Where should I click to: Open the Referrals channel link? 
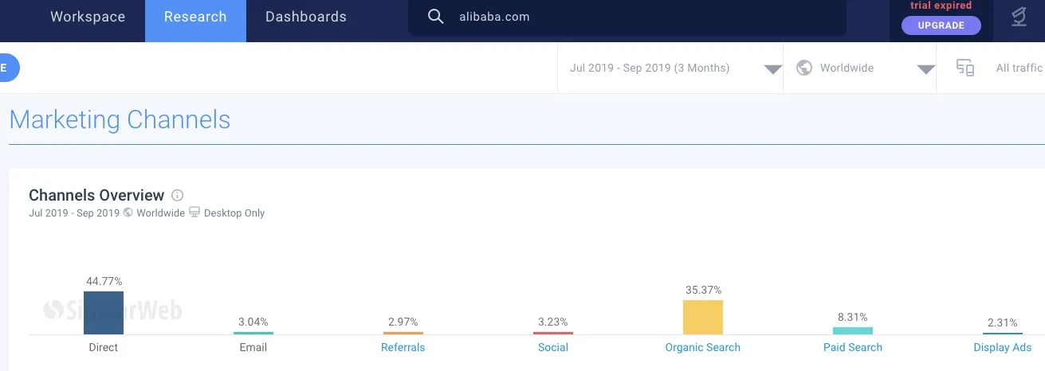403,347
